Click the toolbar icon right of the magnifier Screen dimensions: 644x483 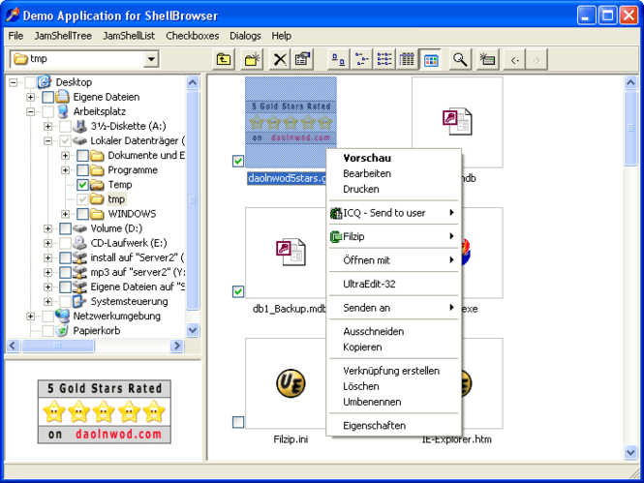pos(487,60)
